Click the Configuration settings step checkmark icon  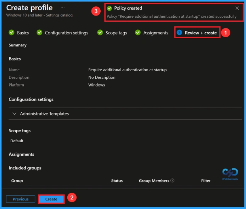pos(39,33)
